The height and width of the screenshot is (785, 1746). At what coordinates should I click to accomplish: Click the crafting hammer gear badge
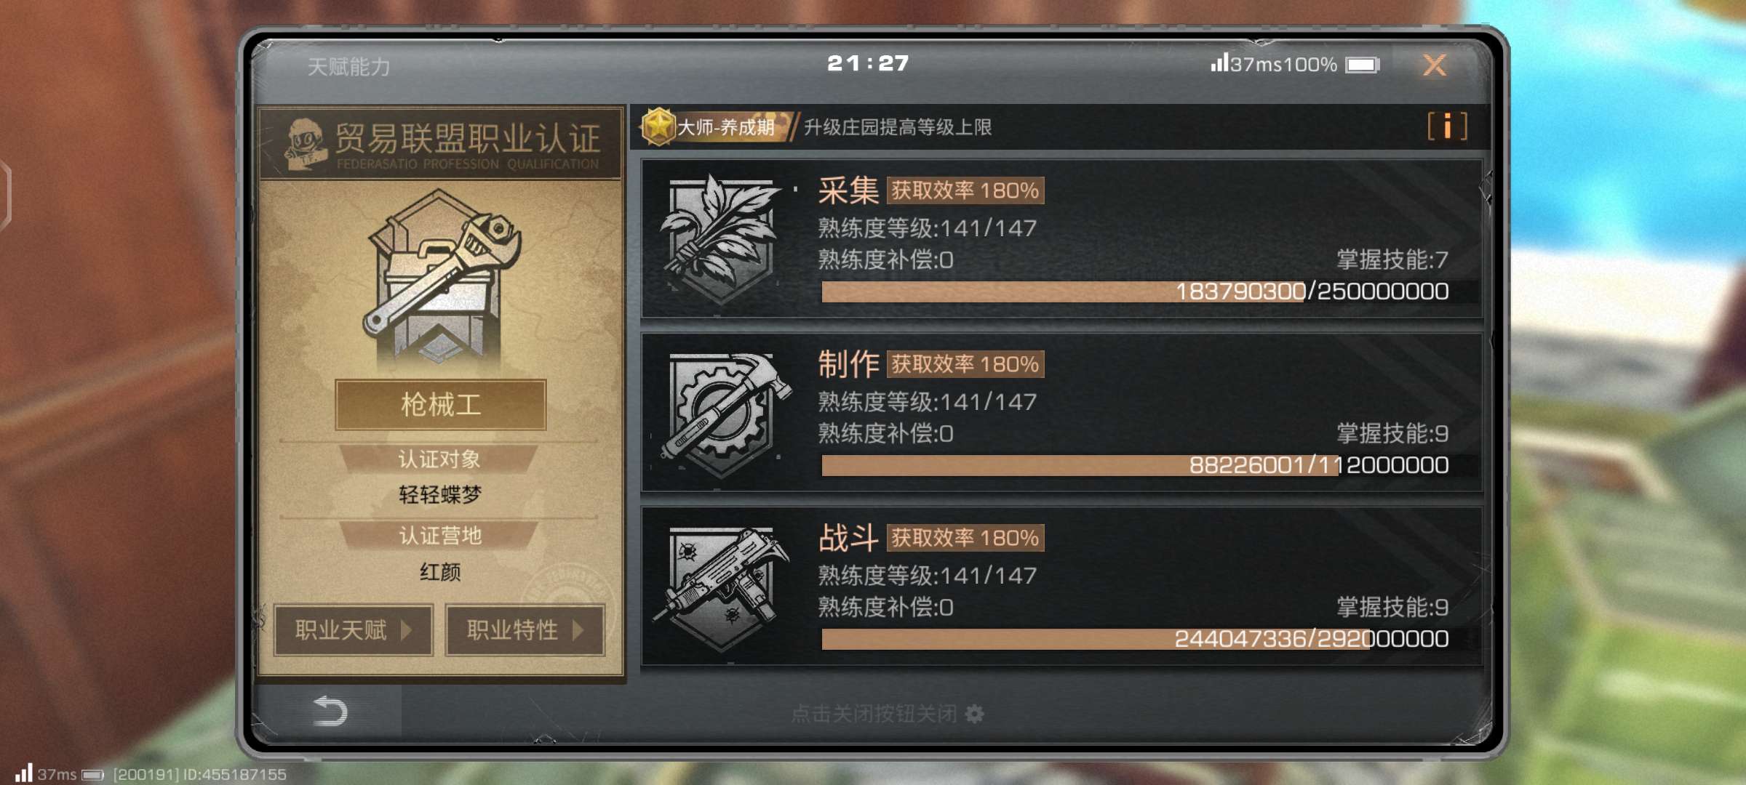click(x=724, y=413)
